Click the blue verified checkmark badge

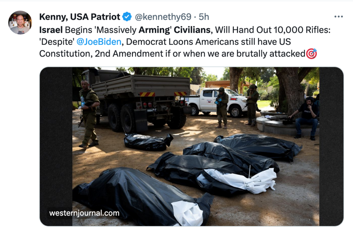(127, 17)
